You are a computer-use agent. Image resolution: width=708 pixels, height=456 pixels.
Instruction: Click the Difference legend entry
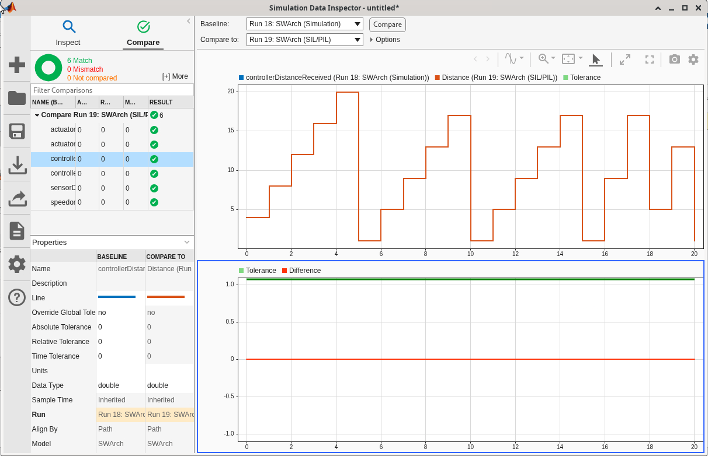(x=301, y=271)
